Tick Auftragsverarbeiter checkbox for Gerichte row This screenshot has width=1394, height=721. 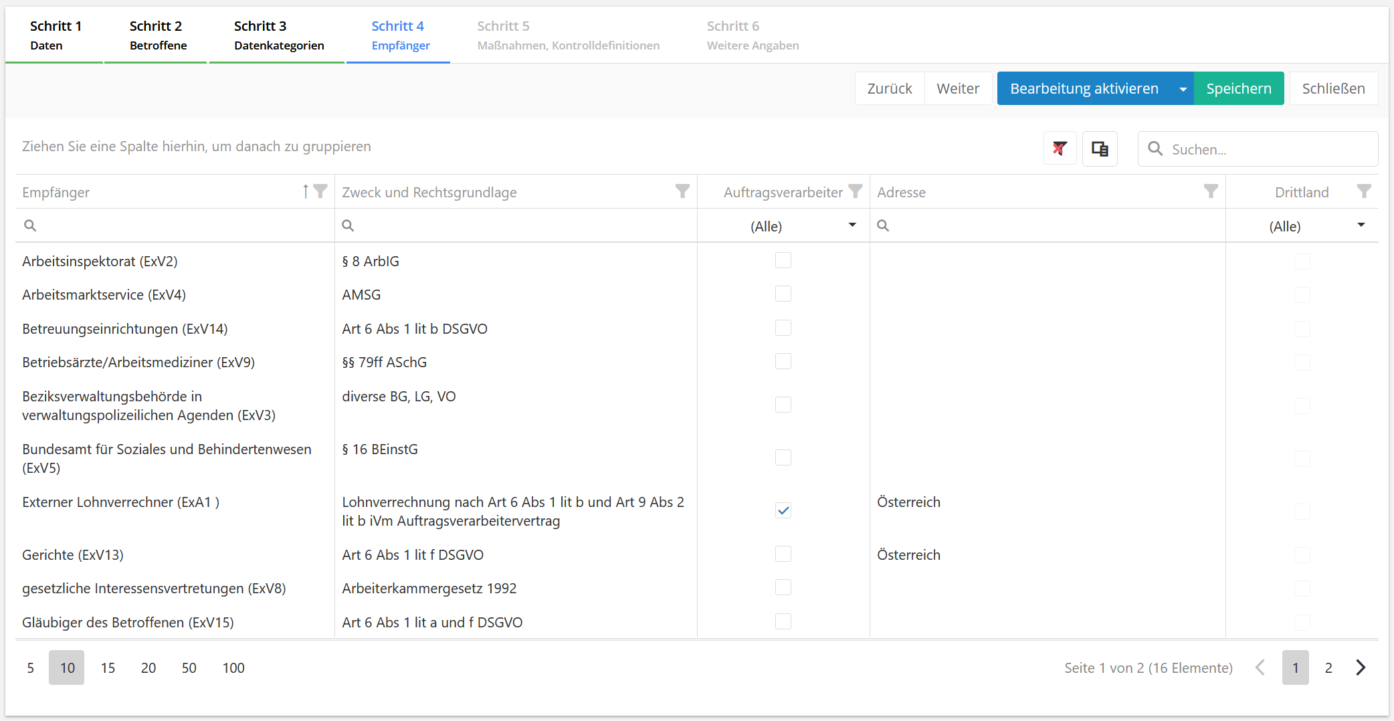pos(783,554)
